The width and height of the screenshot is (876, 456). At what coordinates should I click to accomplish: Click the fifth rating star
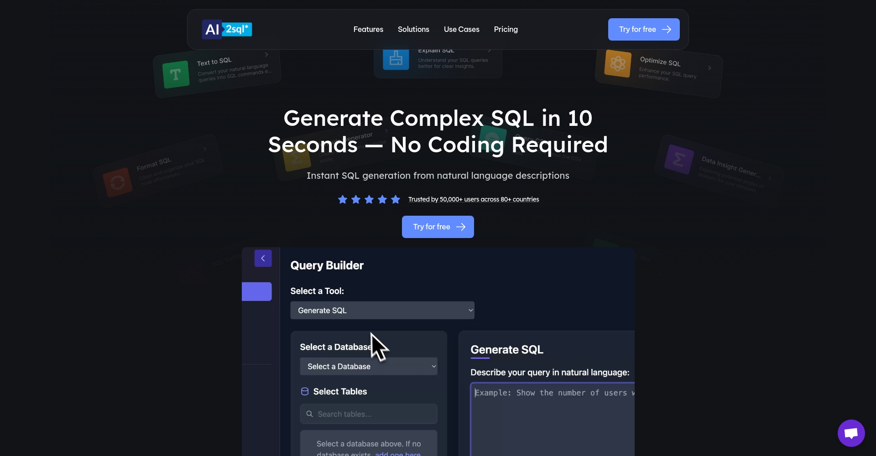[x=395, y=199]
